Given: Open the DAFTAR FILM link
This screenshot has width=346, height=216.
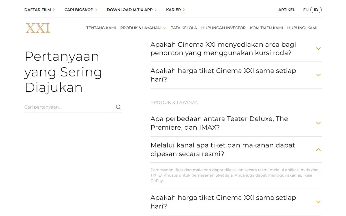Looking at the screenshot, I should point(37,10).
